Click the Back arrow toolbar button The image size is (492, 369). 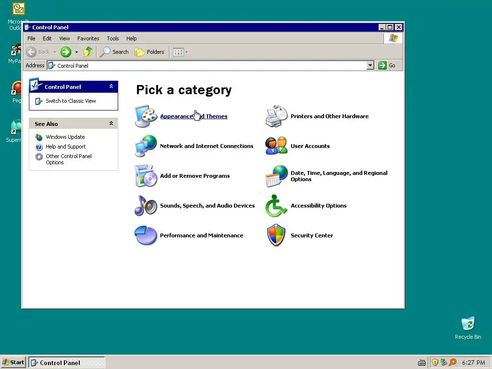38,52
